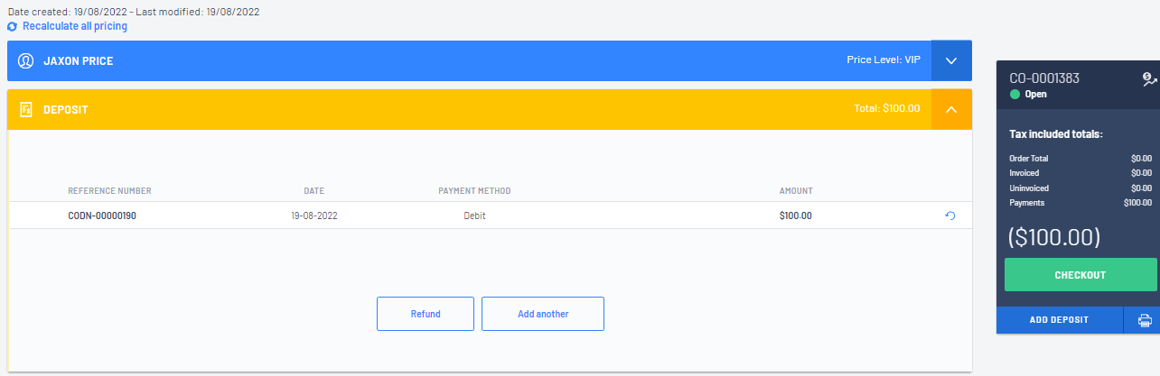Select reference number CODN-00000190

[x=102, y=216]
